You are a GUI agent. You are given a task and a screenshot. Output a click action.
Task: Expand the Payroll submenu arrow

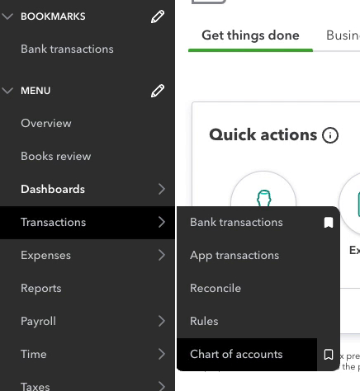162,321
